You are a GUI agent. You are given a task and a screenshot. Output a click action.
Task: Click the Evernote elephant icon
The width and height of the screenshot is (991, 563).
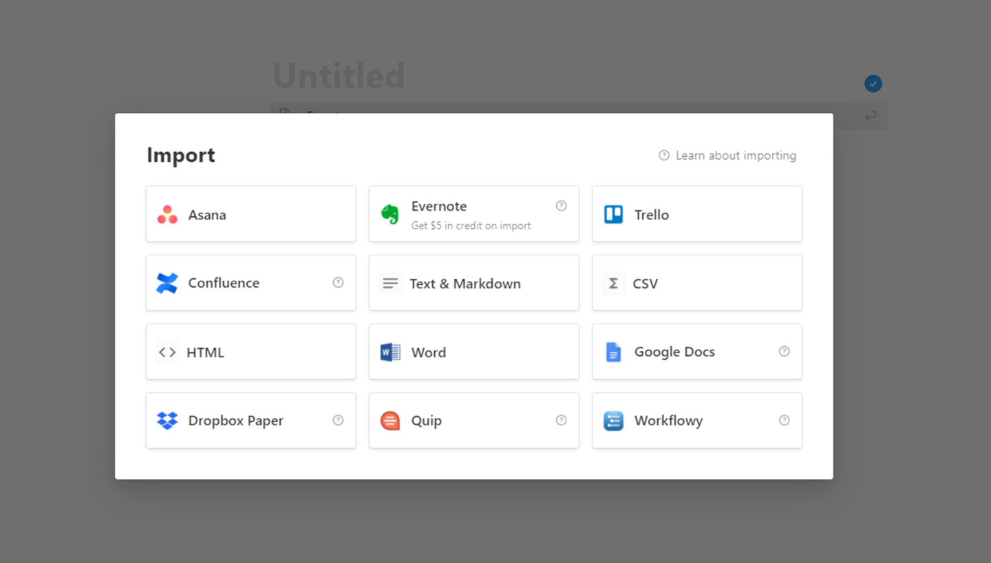pos(390,215)
